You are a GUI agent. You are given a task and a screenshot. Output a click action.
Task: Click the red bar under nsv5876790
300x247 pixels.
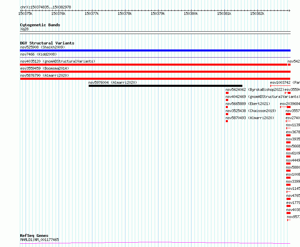click(155, 79)
